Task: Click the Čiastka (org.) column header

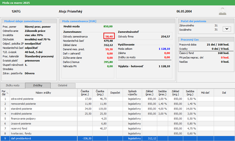Action: 100,93
